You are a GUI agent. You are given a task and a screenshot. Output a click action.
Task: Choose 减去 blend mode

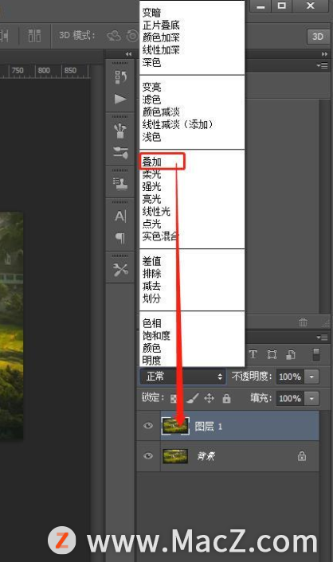click(152, 286)
